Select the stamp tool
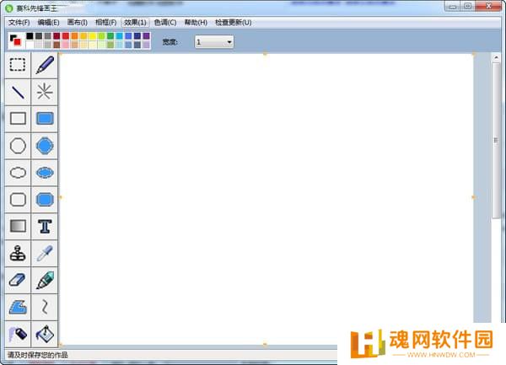506x365 pixels. [x=18, y=253]
